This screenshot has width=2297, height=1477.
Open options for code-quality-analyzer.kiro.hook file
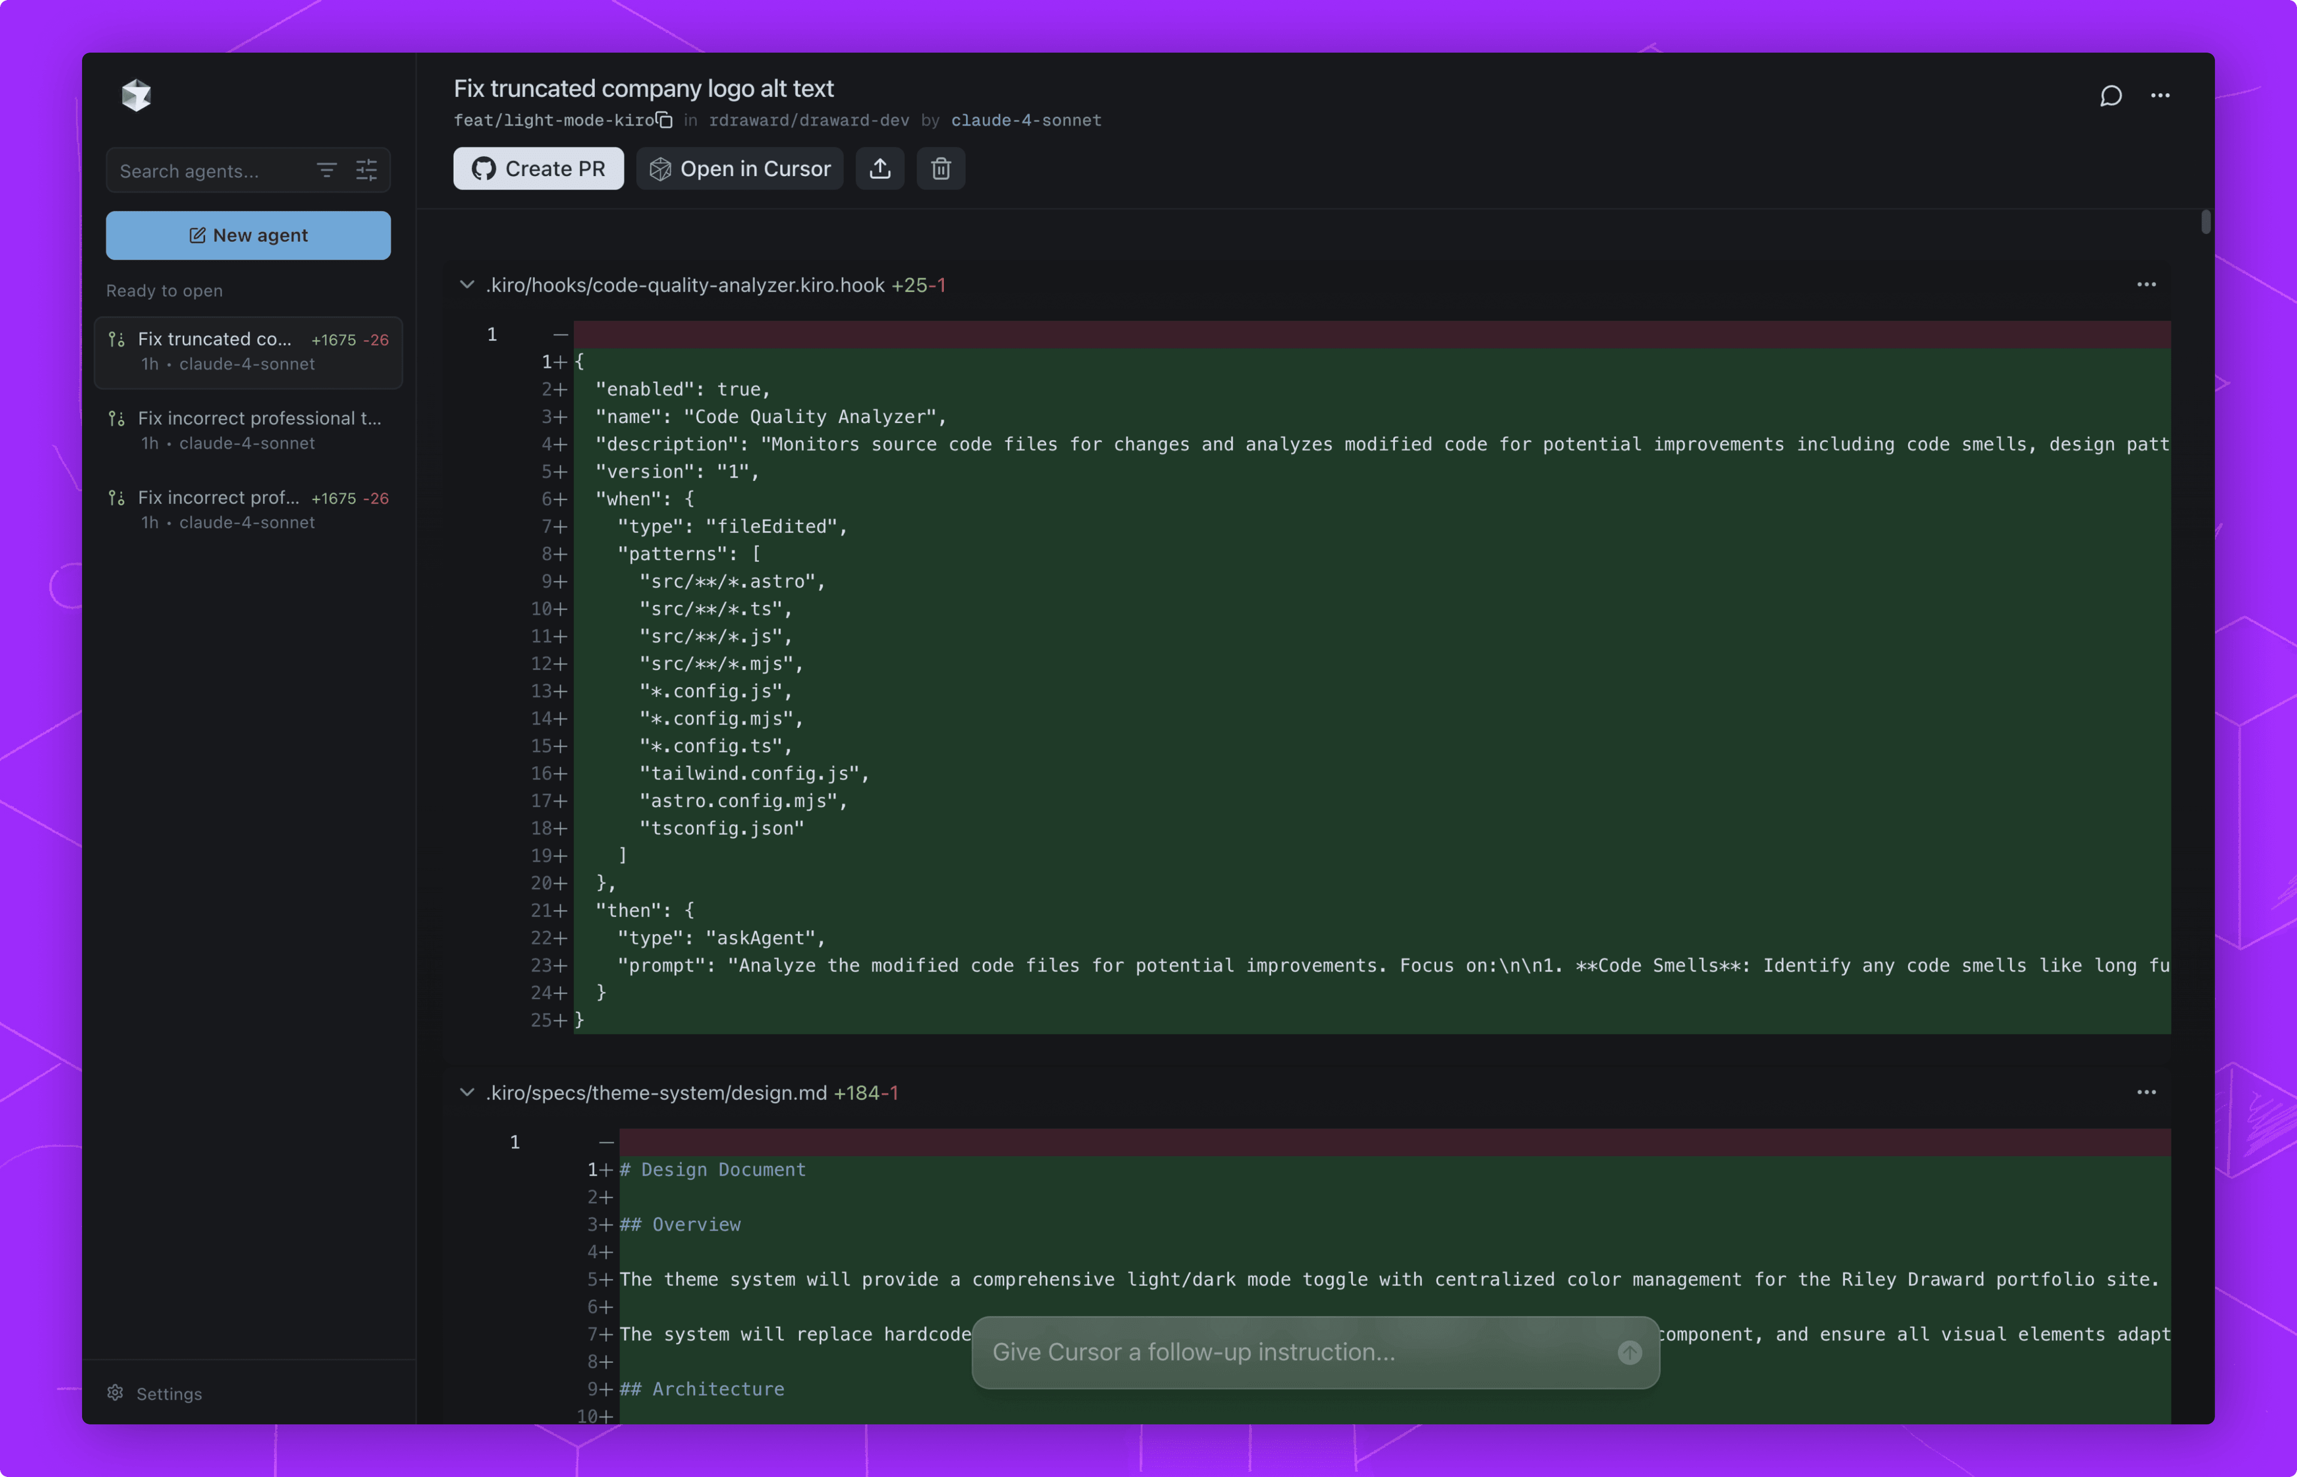tap(2146, 285)
